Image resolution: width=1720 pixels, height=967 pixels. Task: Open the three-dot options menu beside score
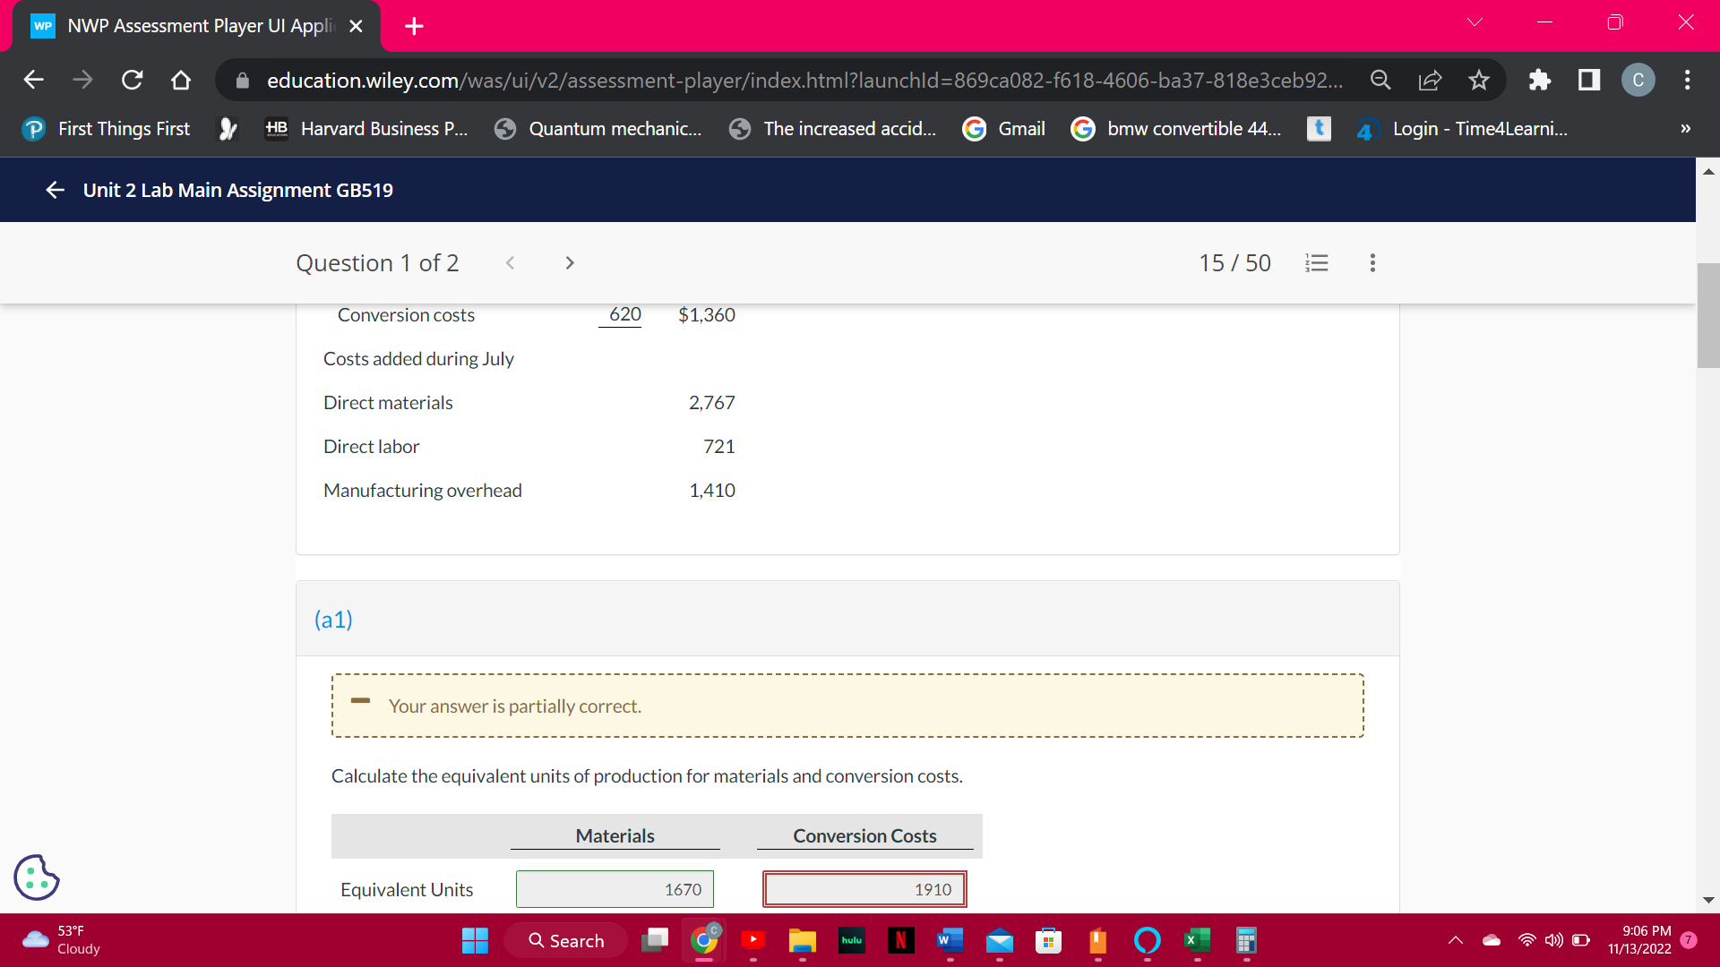tap(1372, 263)
